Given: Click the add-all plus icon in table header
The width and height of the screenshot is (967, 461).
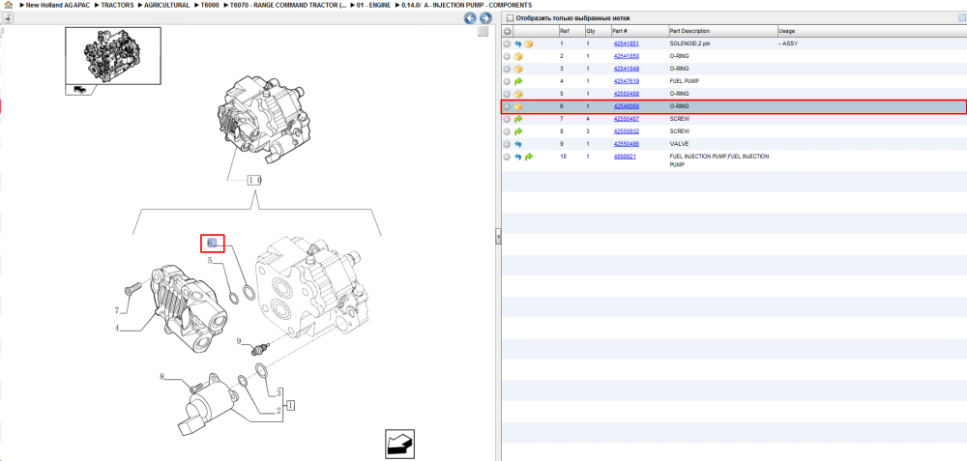Looking at the screenshot, I should click(507, 32).
